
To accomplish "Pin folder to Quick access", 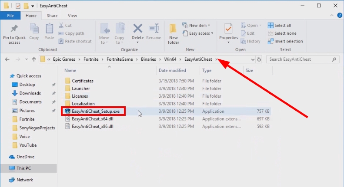I will click(14, 34).
